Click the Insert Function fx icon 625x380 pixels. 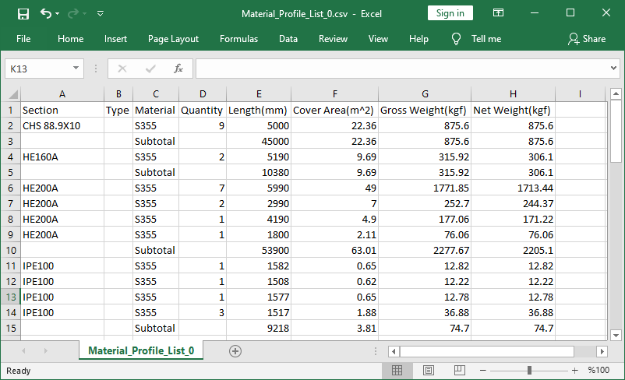pos(178,69)
